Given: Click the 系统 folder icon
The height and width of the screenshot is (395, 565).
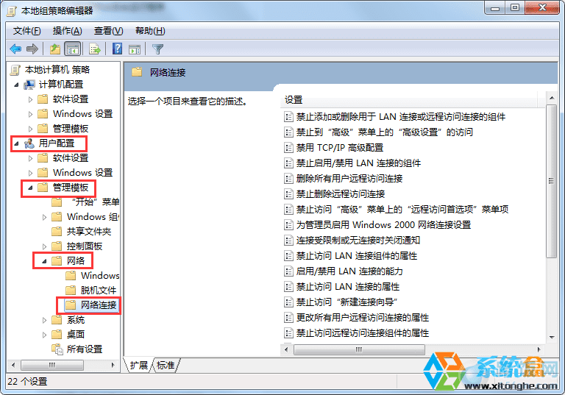Looking at the screenshot, I should pyautogui.click(x=57, y=320).
